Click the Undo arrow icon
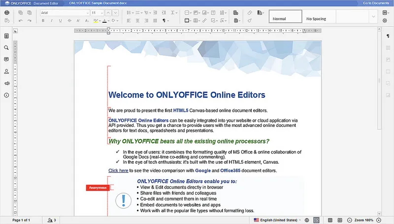This screenshot has width=394, height=224. [x=20, y=21]
